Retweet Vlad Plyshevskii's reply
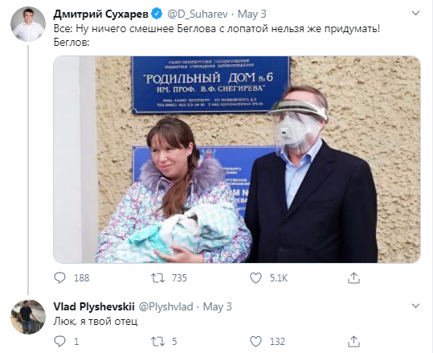Viewport: 433px width, 353px height. (157, 342)
